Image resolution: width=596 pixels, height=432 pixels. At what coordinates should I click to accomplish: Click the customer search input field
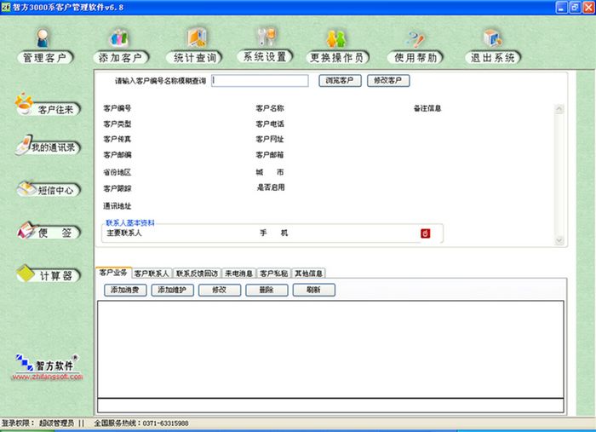coord(260,81)
